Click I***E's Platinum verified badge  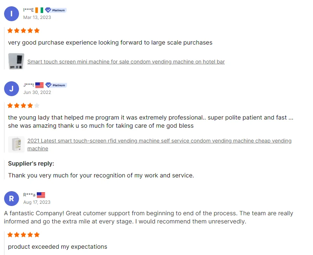55,10
